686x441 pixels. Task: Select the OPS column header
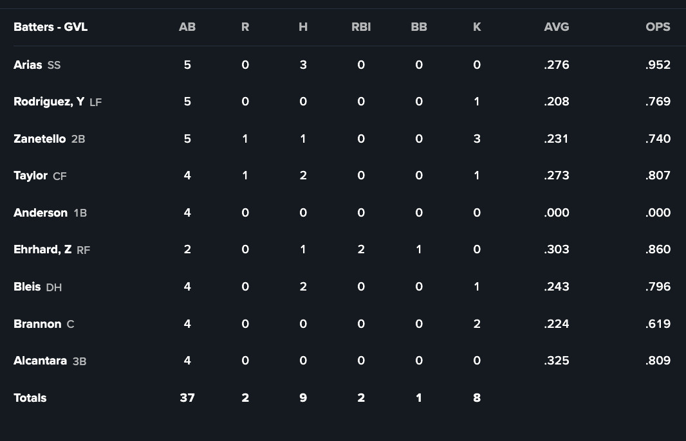(x=658, y=27)
